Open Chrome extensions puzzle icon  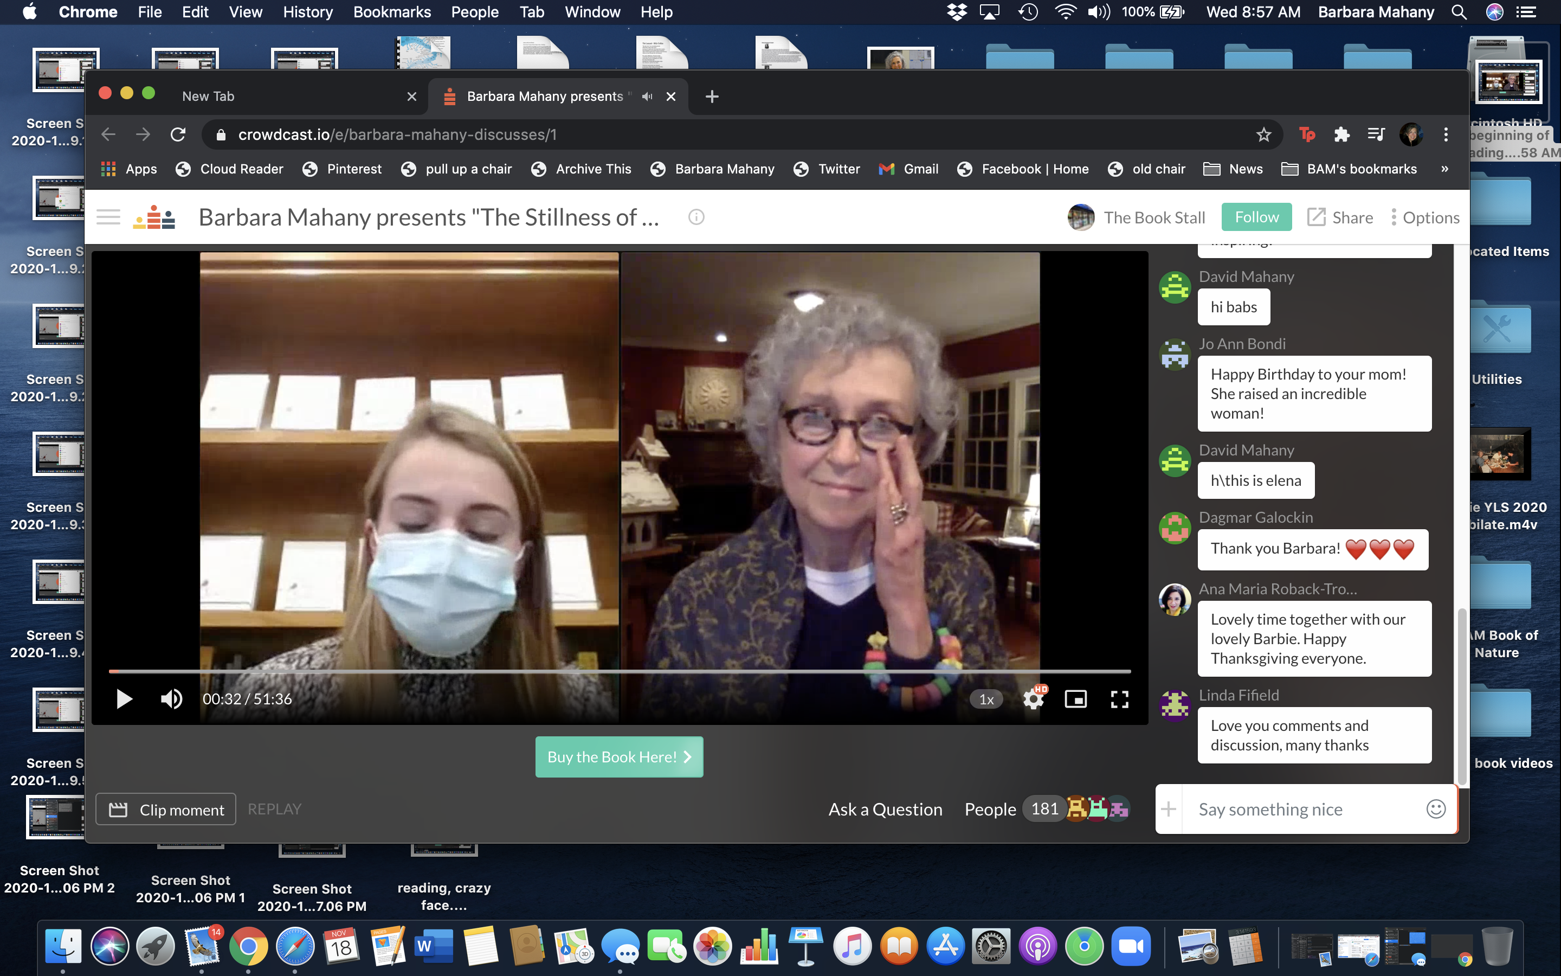click(x=1341, y=134)
